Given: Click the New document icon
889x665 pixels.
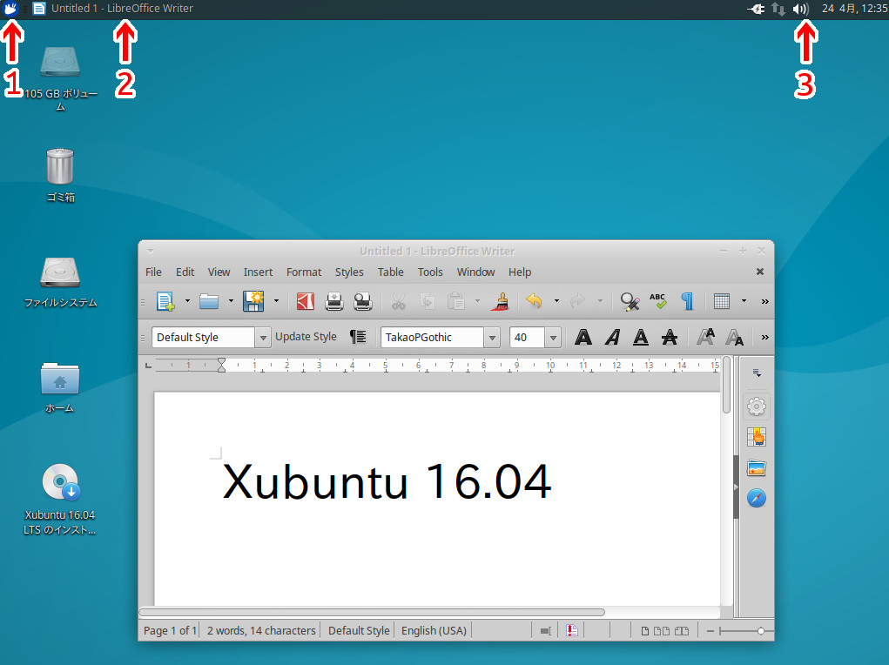Looking at the screenshot, I should 165,301.
